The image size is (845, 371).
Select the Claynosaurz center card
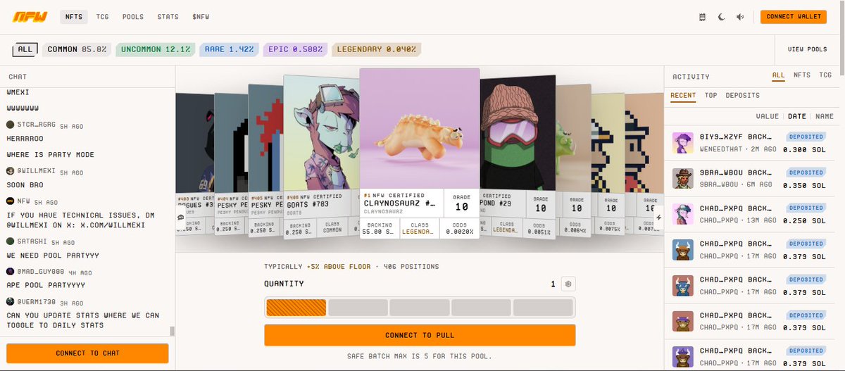coord(420,153)
